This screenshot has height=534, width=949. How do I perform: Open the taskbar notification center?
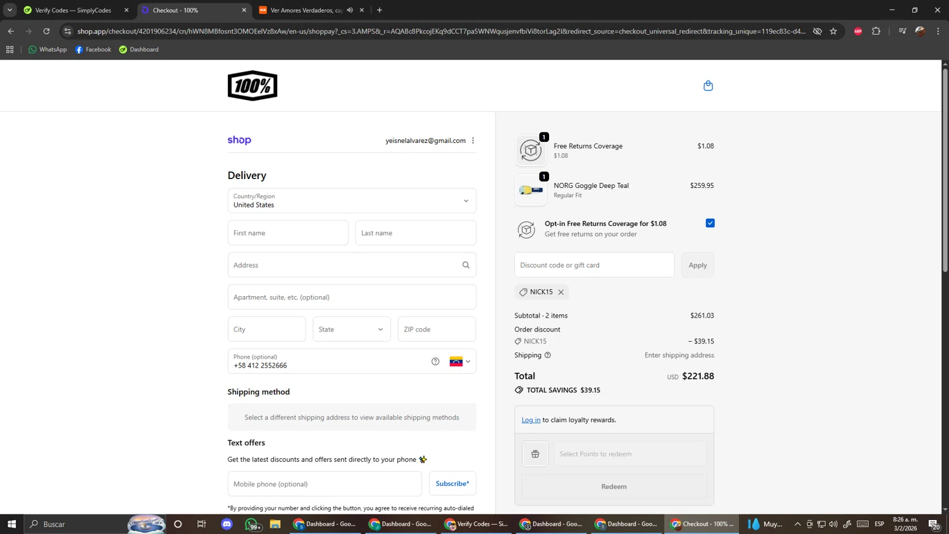934,524
